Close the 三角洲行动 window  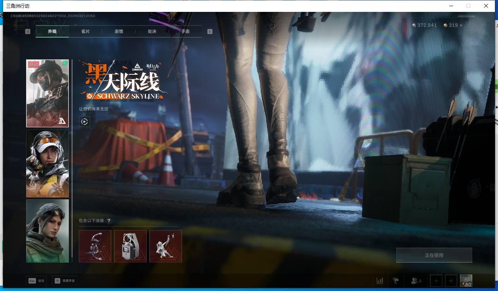486,6
